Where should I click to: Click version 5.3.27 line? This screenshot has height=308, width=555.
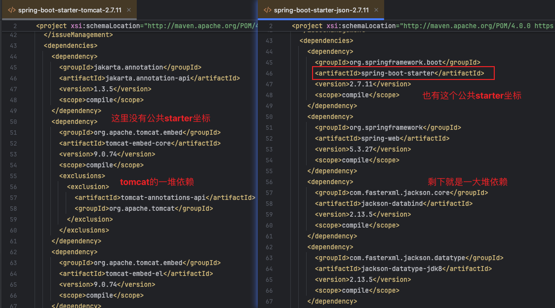point(363,150)
